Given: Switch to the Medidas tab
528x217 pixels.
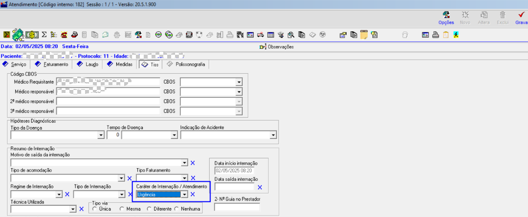Looking at the screenshot, I should [x=120, y=64].
